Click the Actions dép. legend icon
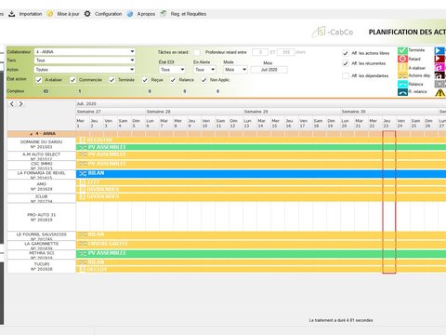 pyautogui.click(x=402, y=75)
